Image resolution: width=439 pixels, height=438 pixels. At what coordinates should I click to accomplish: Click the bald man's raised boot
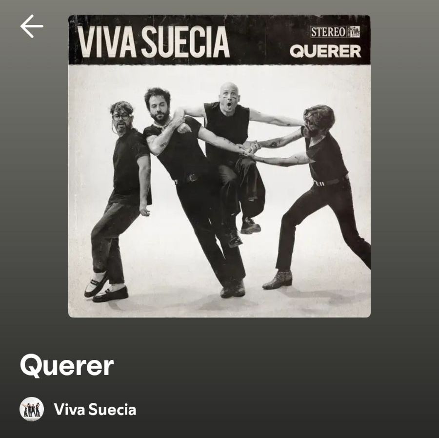click(x=250, y=226)
